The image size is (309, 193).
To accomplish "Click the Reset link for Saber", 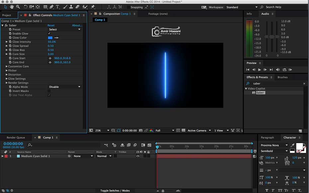I will 51,25.
